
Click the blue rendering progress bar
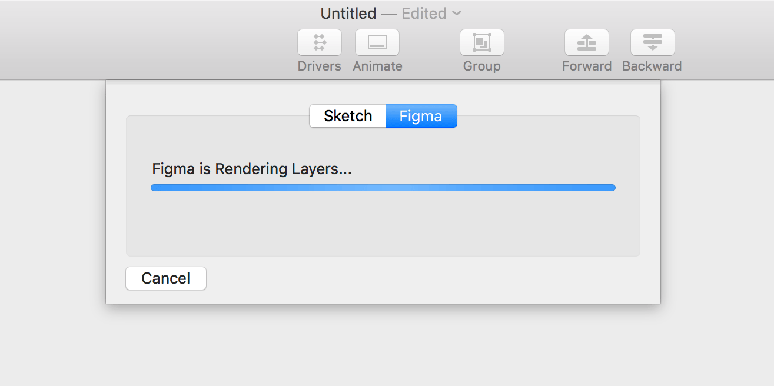point(383,188)
